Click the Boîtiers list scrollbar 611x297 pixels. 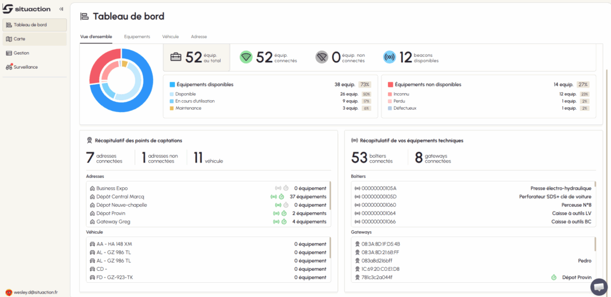[595, 184]
